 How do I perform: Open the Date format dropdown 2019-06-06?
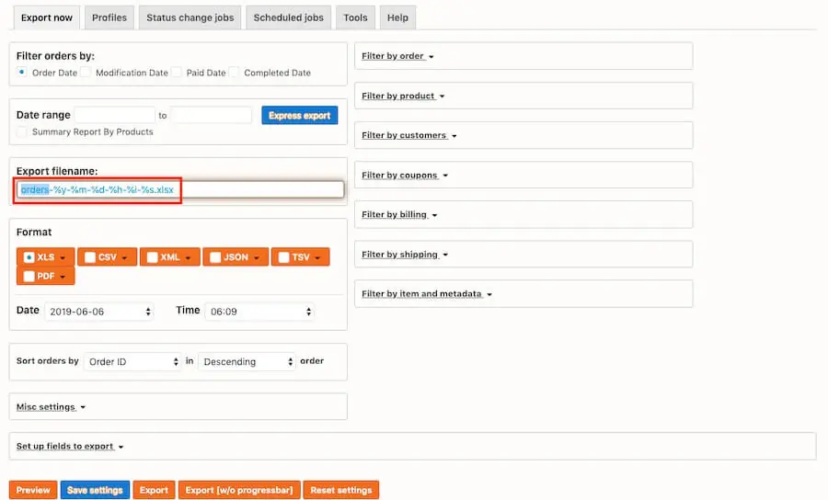(99, 312)
